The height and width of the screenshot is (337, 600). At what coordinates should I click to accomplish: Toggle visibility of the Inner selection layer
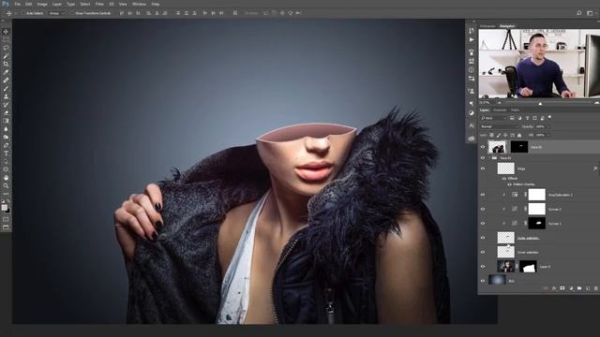click(x=483, y=252)
